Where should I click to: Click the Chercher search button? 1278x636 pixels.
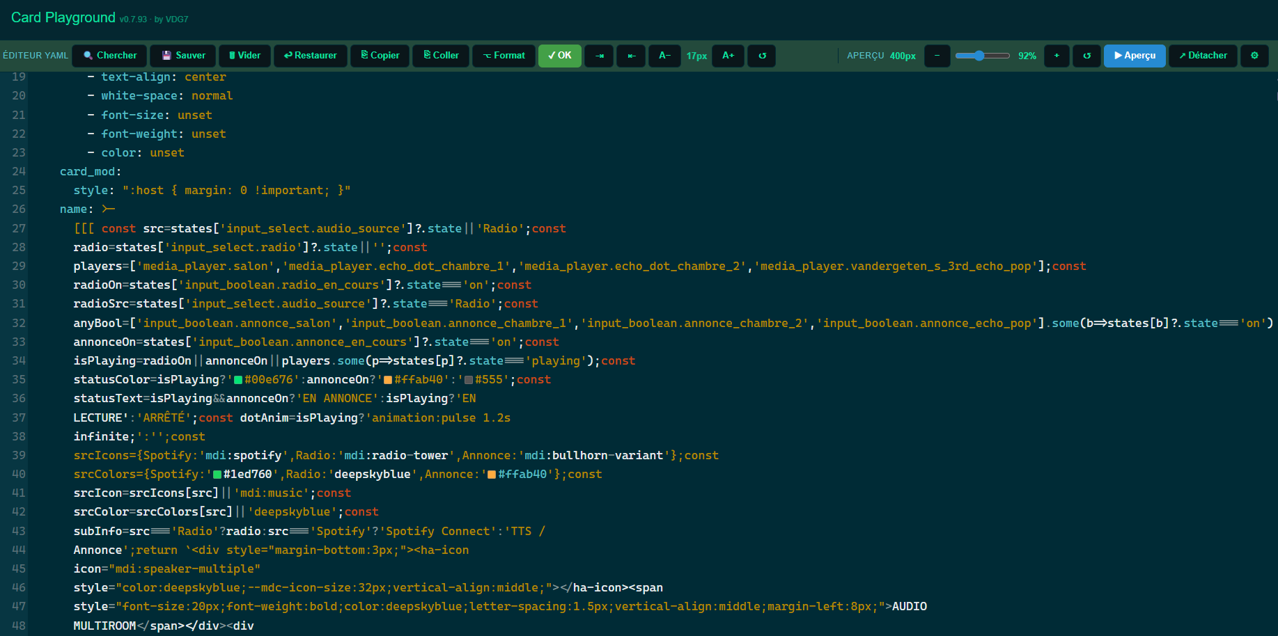pyautogui.click(x=110, y=56)
